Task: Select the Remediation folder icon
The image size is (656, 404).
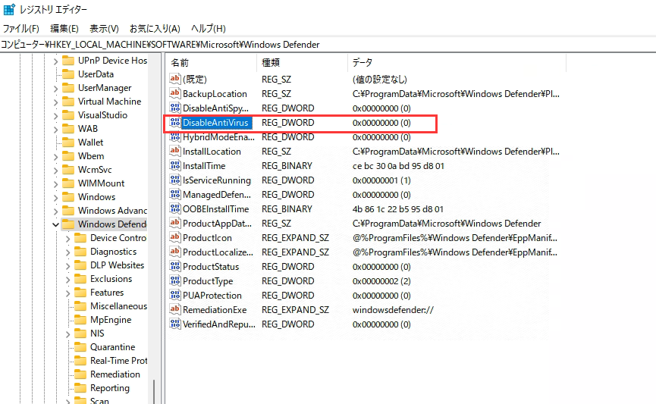Action: 80,374
